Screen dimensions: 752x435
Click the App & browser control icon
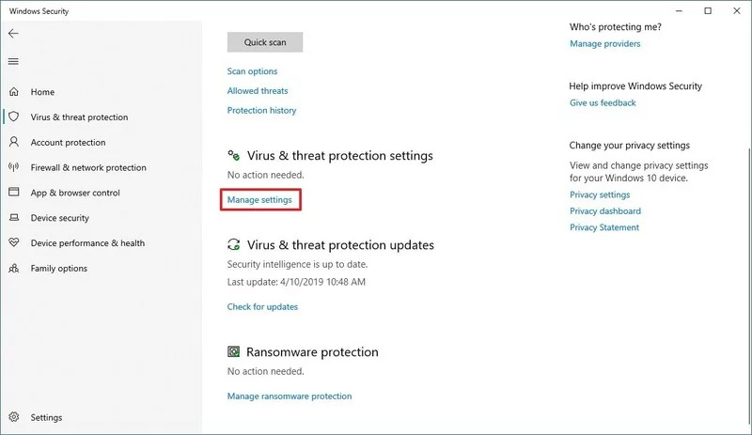(x=13, y=193)
